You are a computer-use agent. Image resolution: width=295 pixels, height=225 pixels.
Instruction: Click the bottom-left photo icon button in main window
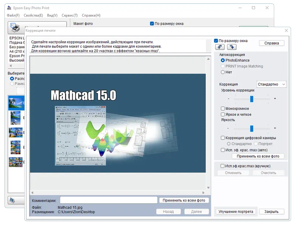tap(12, 200)
